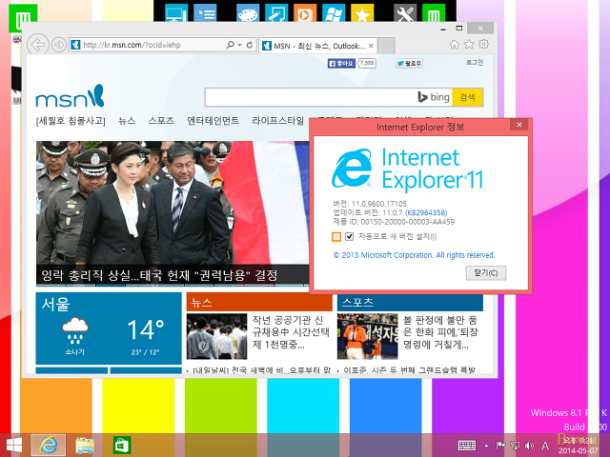
Task: Click the address bar search magnifier icon
Action: click(x=231, y=45)
